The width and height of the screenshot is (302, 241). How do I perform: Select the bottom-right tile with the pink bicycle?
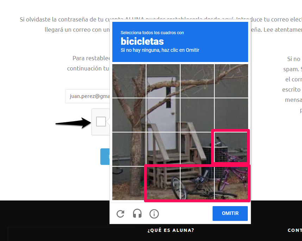point(231,183)
